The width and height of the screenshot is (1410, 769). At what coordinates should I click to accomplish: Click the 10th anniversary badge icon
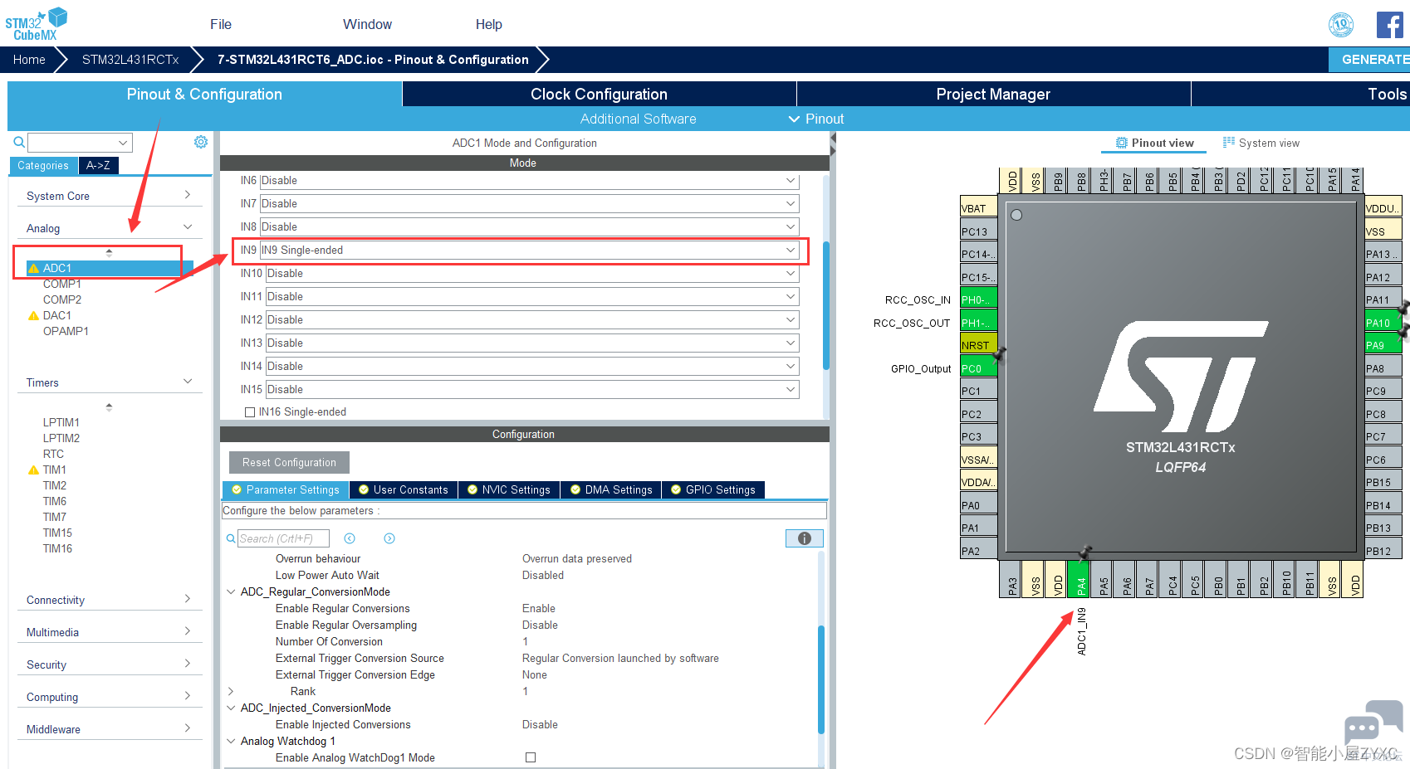tap(1341, 25)
